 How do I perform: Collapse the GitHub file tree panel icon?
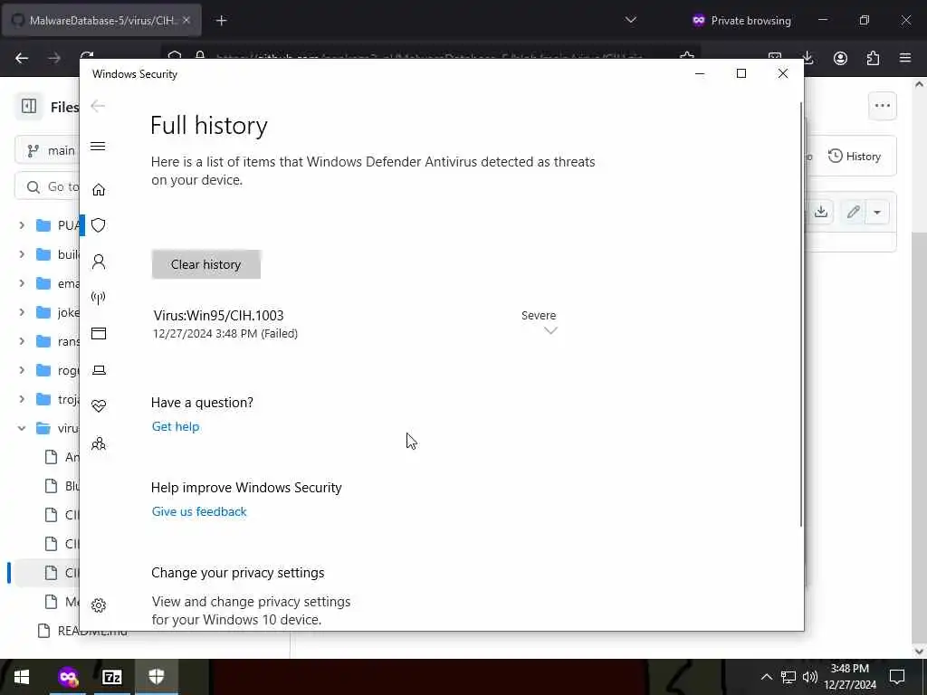click(x=29, y=107)
